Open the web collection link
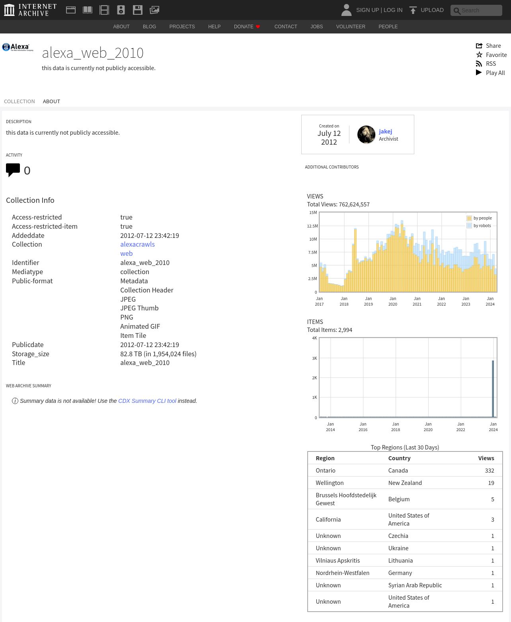Image resolution: width=511 pixels, height=622 pixels. (127, 253)
